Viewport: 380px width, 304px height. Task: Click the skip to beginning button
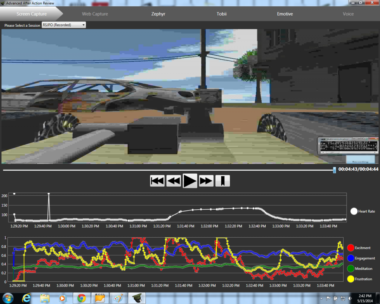(157, 181)
